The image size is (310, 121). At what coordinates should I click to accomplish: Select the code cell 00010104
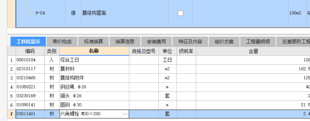(x=30, y=60)
